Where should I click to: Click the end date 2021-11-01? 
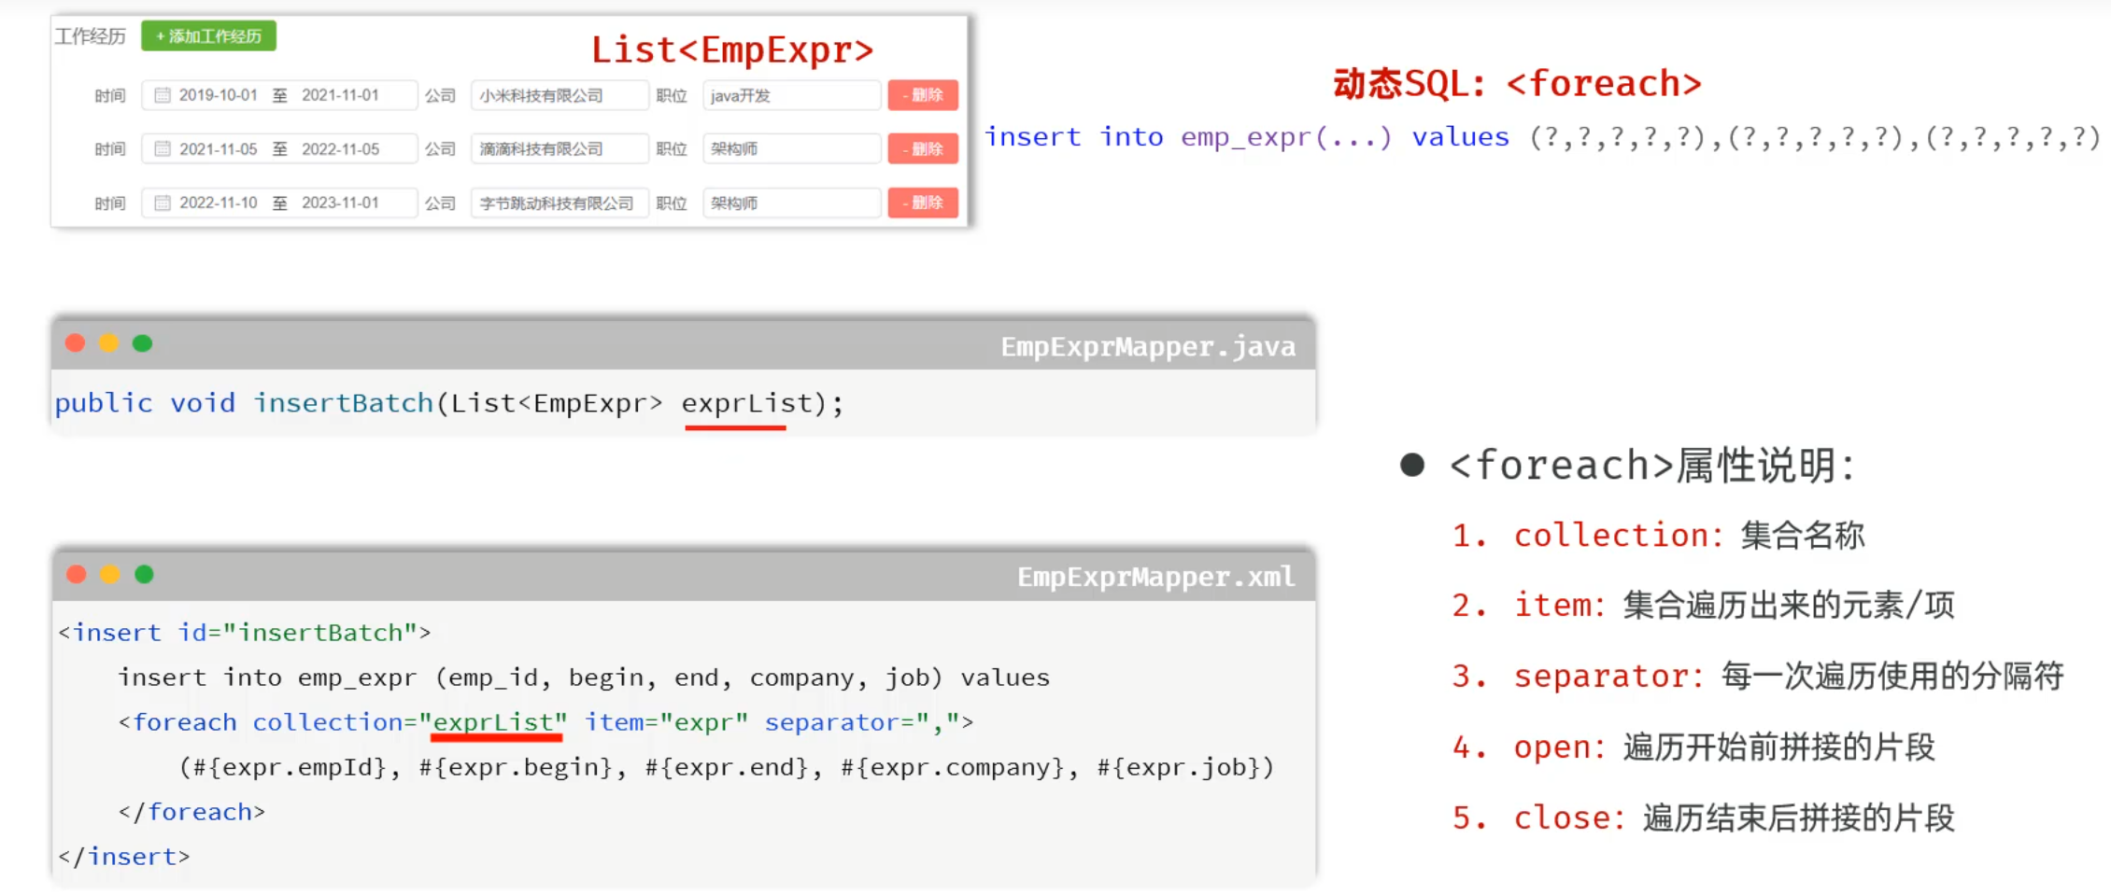click(340, 95)
